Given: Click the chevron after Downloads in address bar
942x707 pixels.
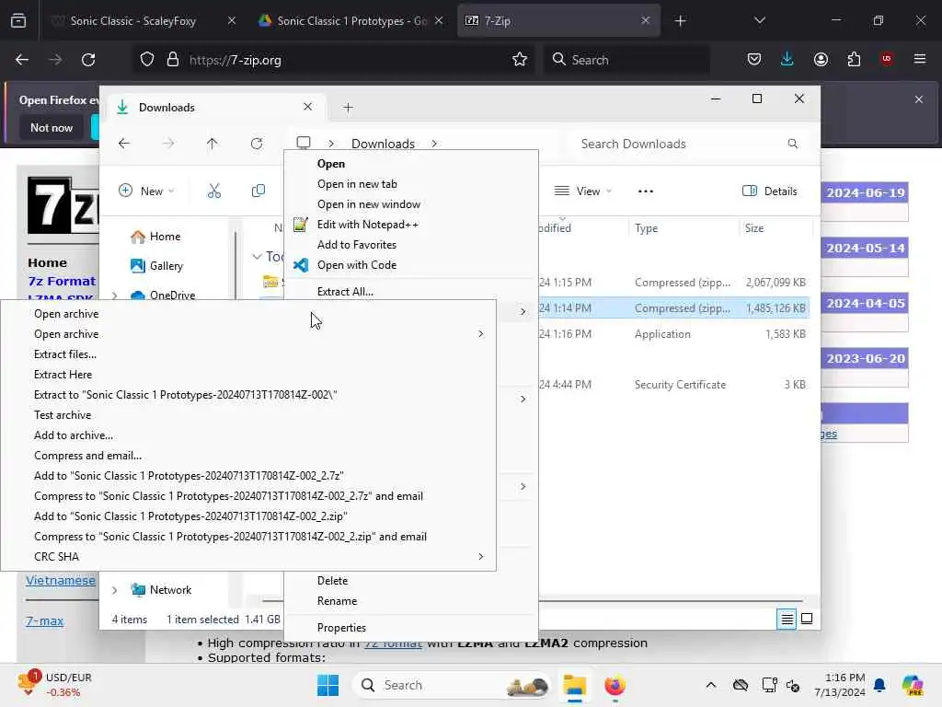Looking at the screenshot, I should coord(434,144).
